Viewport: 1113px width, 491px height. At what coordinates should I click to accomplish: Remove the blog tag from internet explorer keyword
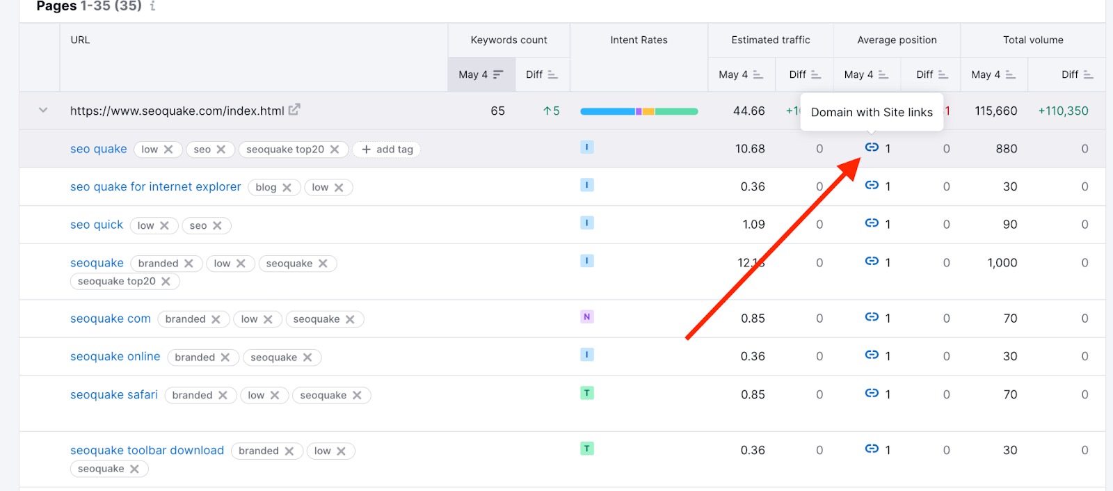(x=287, y=188)
